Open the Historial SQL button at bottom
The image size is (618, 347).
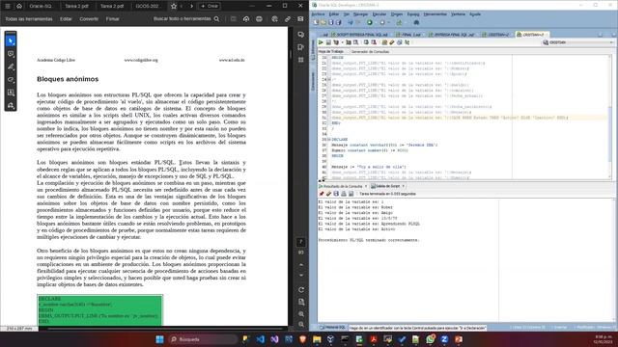(x=332, y=328)
